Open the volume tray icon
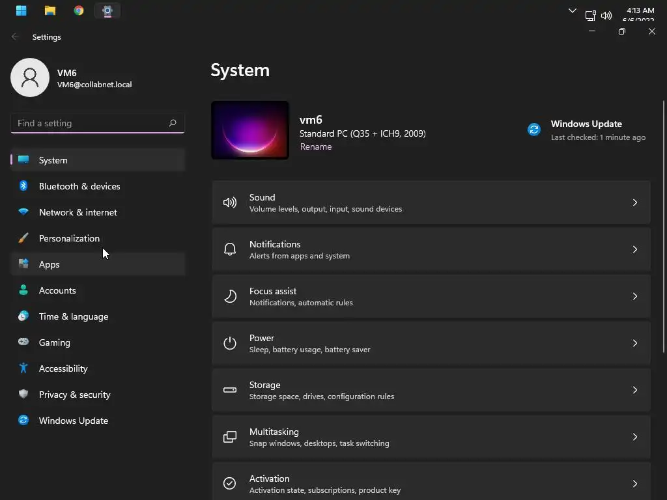This screenshot has width=667, height=500. click(x=606, y=16)
